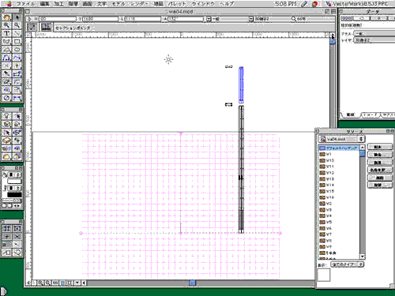This screenshot has width=395, height=296.
Task: Select the Ellipse tool
Action: click(x=17, y=50)
